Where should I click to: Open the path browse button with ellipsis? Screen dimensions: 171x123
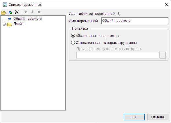[163, 55]
